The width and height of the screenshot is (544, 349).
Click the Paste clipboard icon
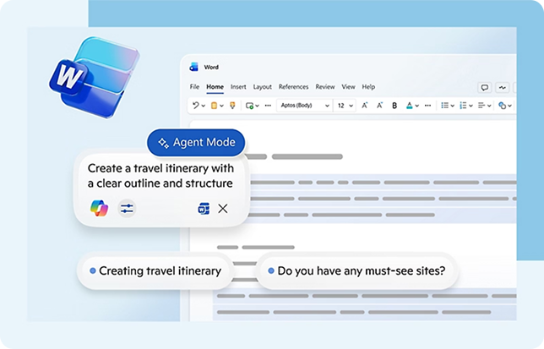[214, 105]
